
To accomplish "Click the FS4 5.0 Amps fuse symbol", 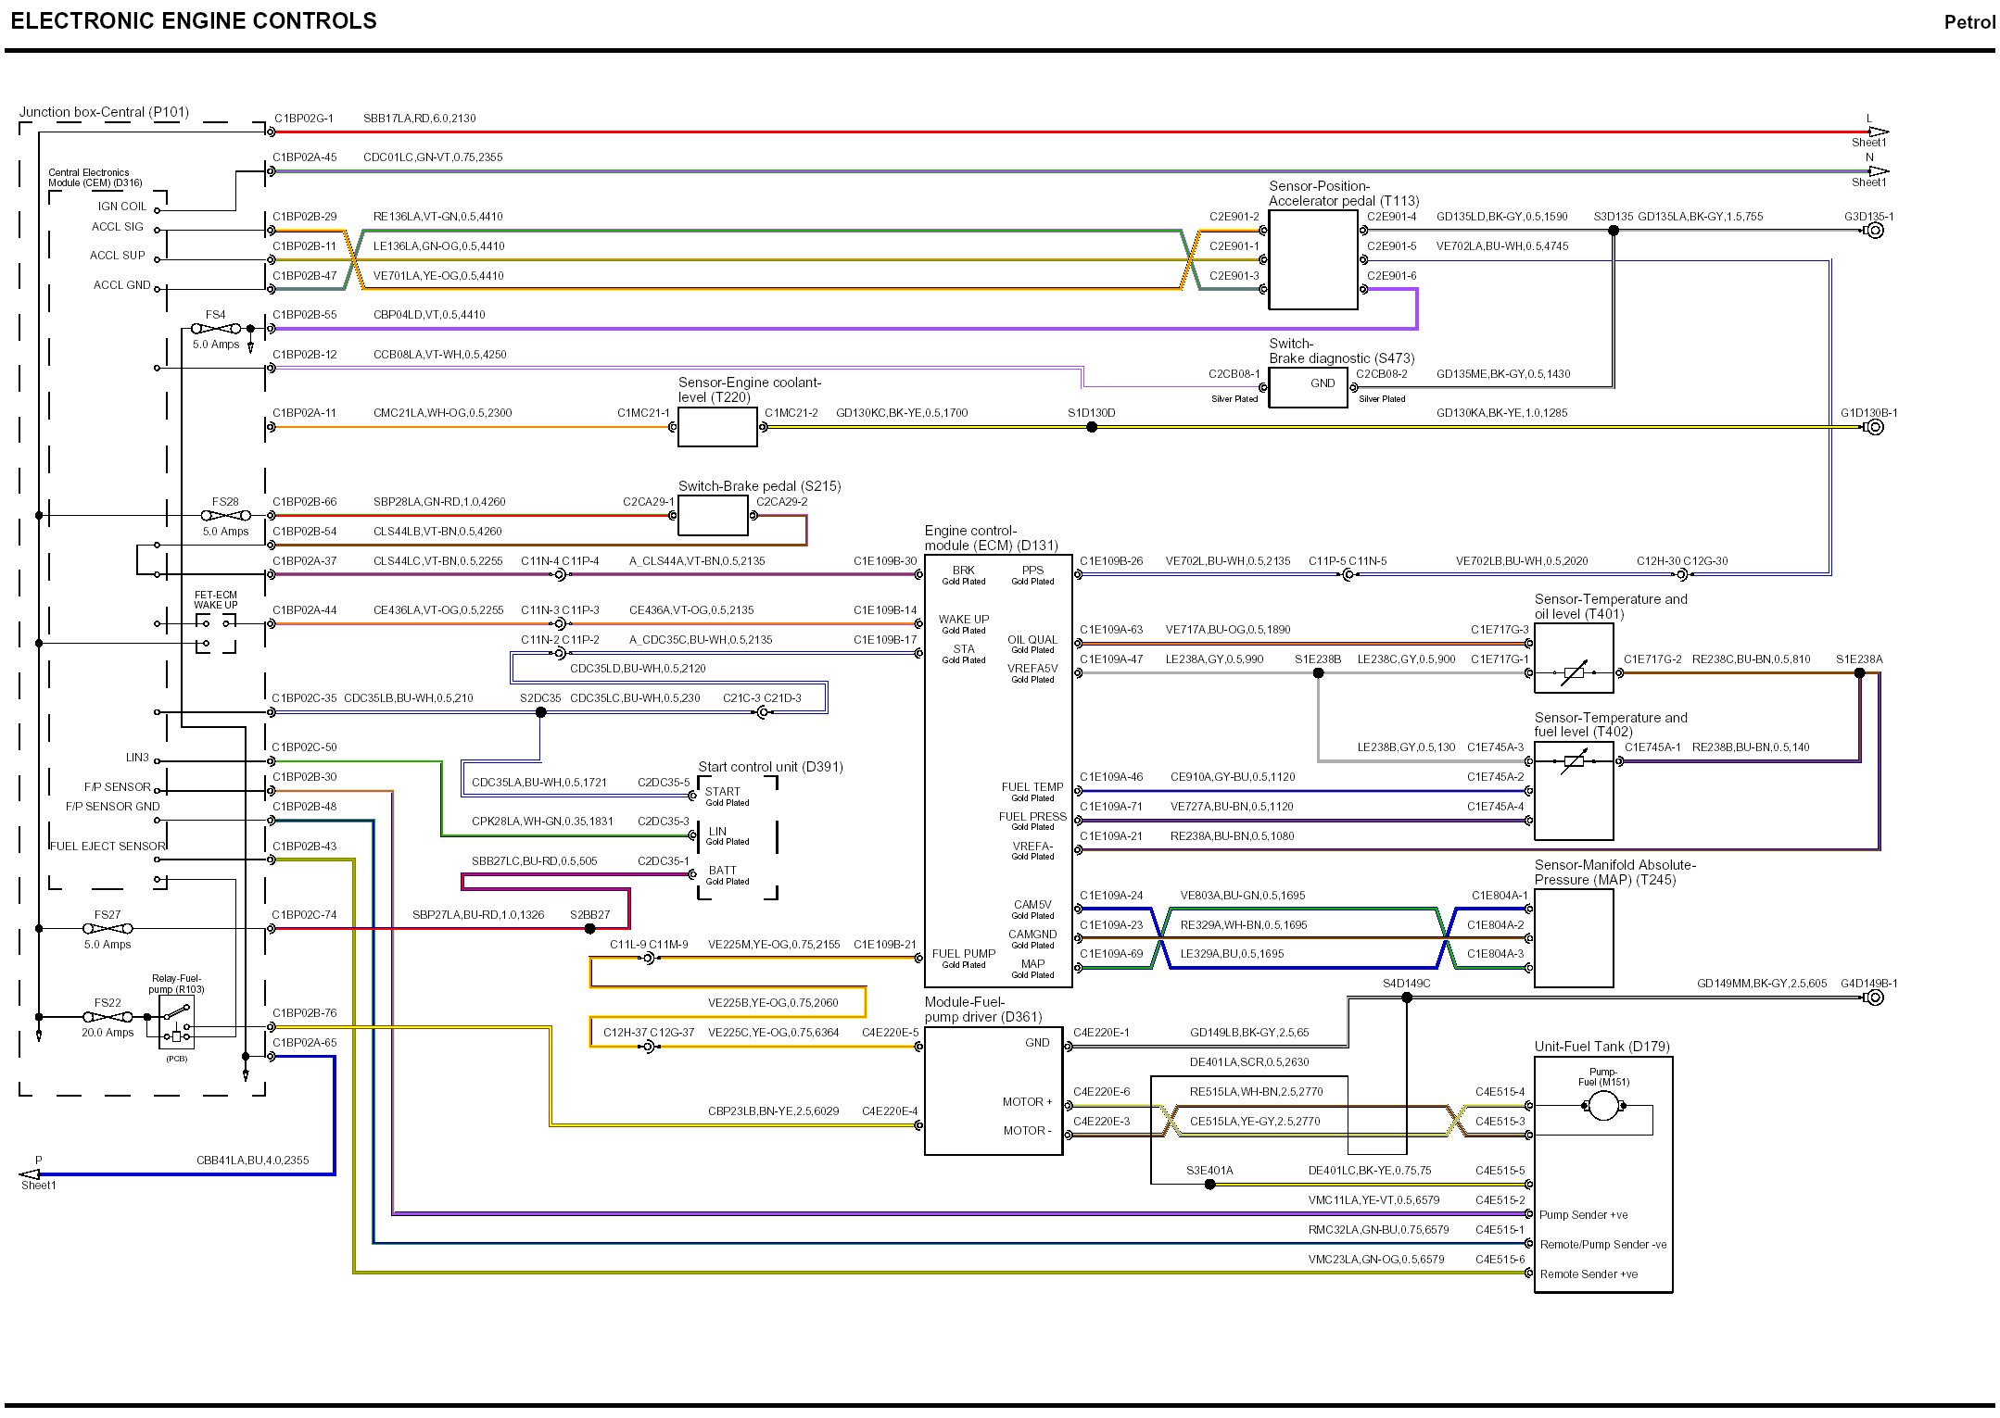I will pyautogui.click(x=215, y=329).
